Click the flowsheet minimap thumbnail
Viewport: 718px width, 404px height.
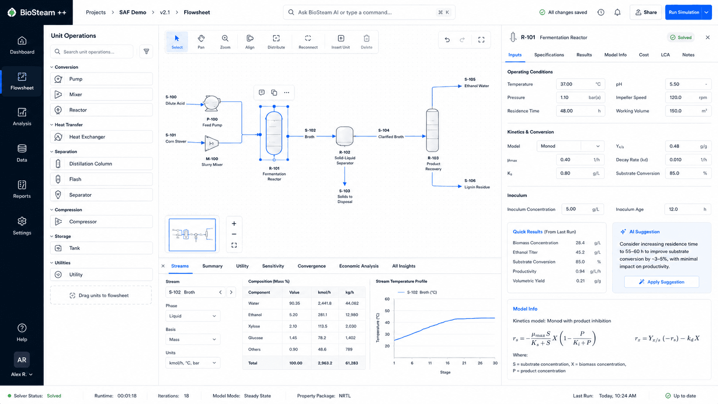click(x=192, y=235)
